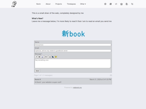Expand the Other dropdown menu
Screen dimensions: 146x109
[x=83, y=4]
